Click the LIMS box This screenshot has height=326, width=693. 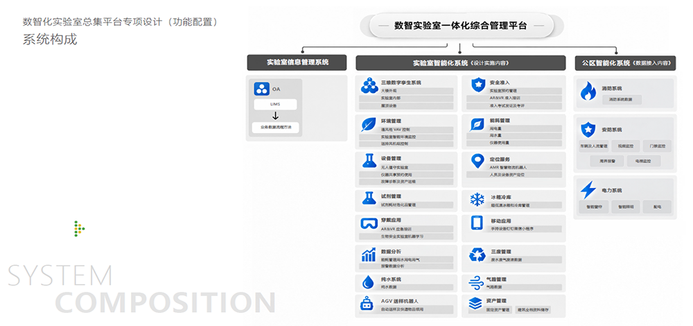point(275,105)
